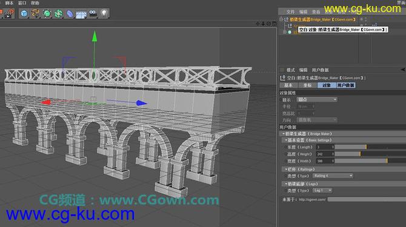Screen dimensions: 406x227
Task: Open the 脚本 (Script) menu
Action: point(9,3)
